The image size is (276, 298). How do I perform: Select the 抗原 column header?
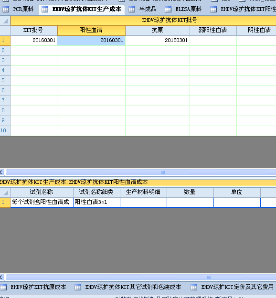158,31
